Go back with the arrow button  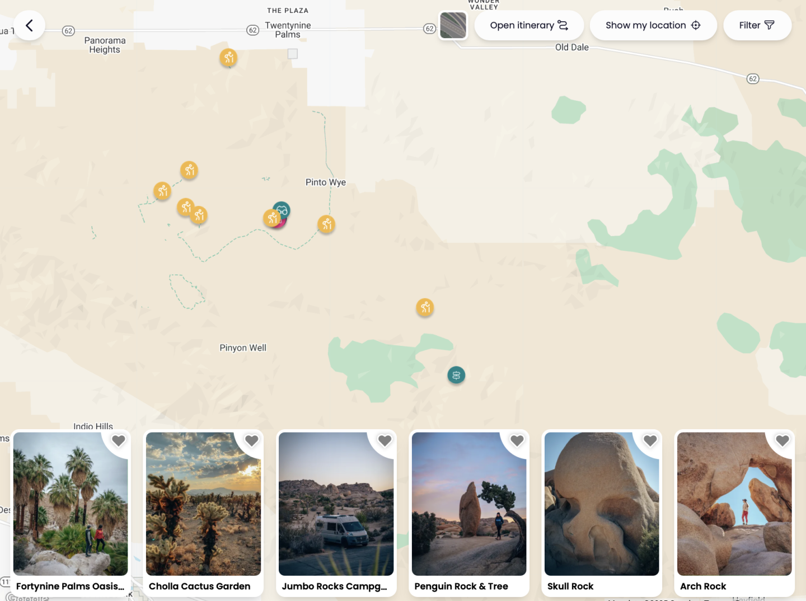[x=29, y=25]
